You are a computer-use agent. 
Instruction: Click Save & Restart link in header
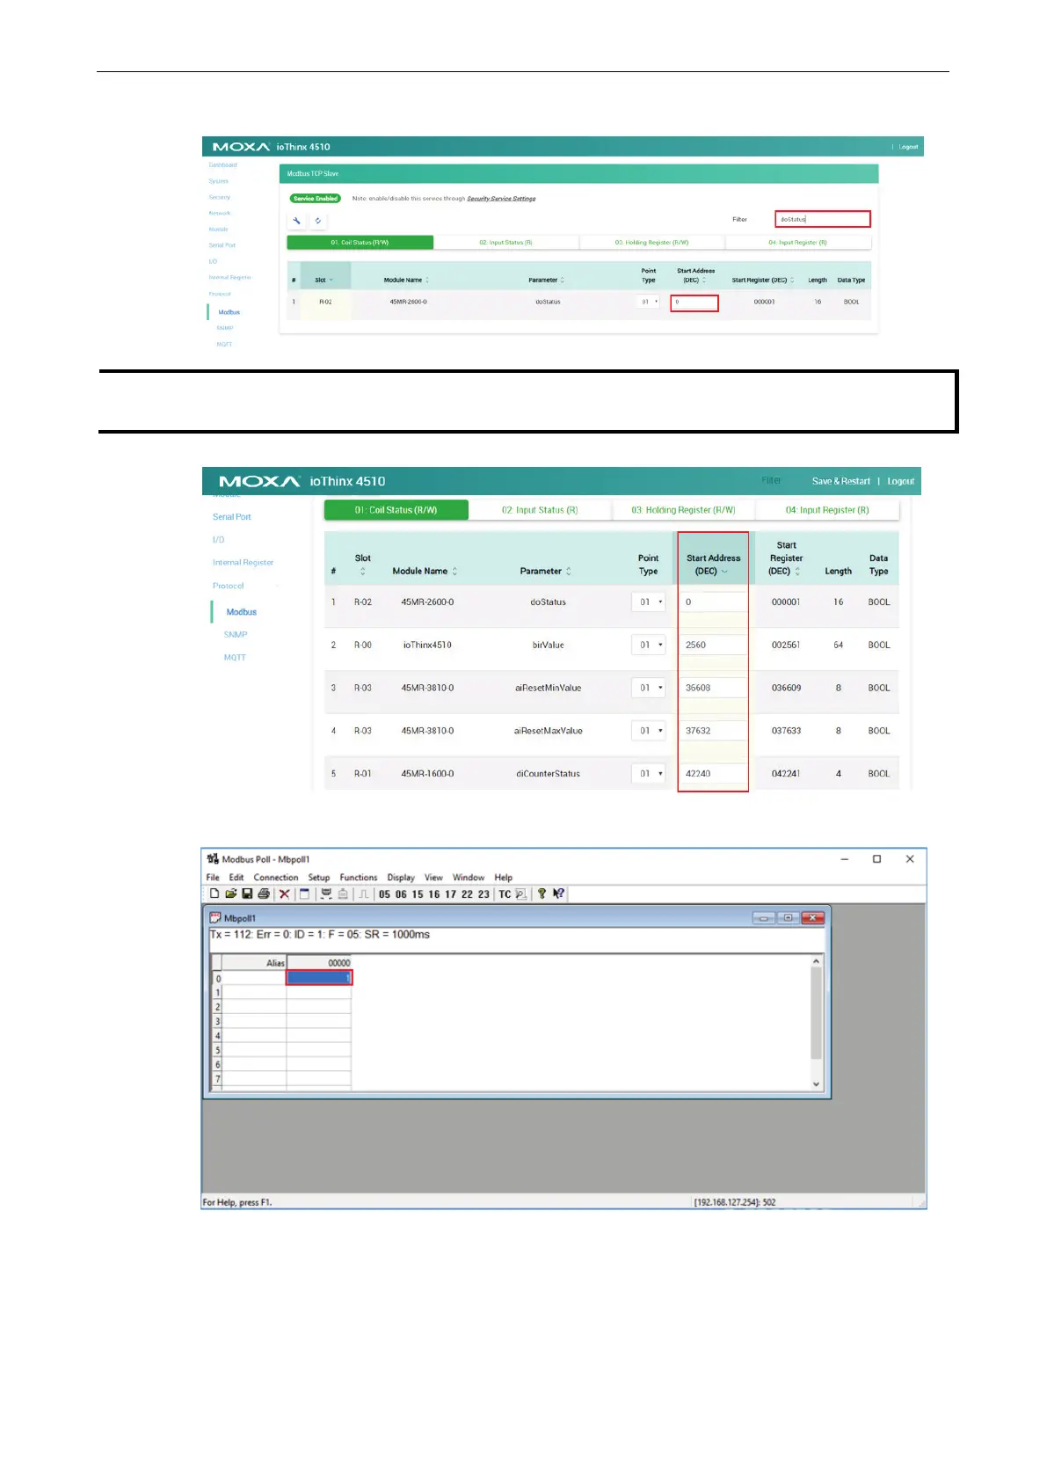[x=840, y=481]
